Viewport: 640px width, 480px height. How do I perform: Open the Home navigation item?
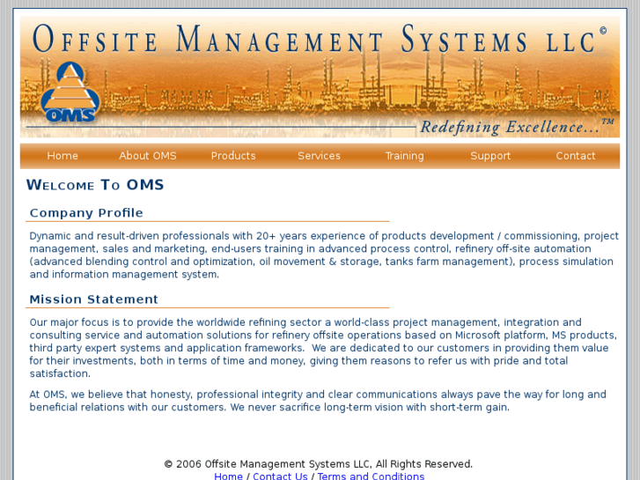(x=63, y=156)
